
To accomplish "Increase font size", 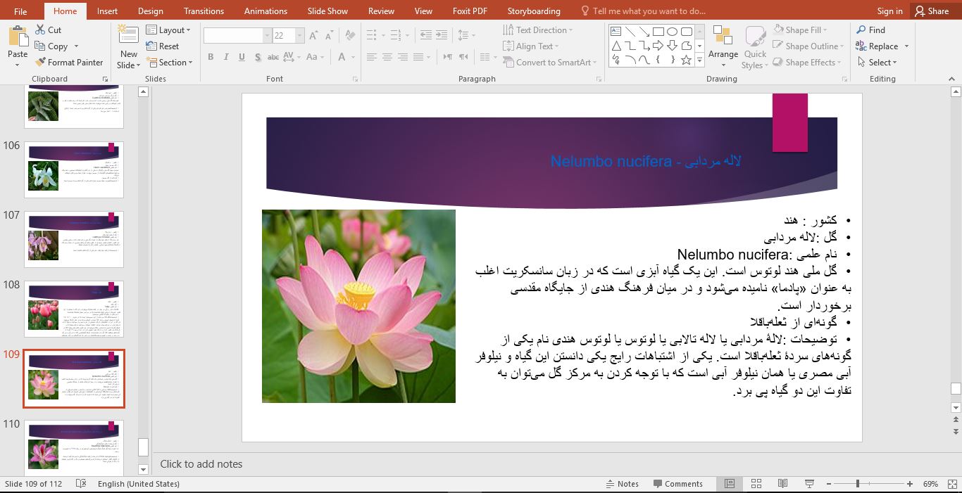I will 313,35.
